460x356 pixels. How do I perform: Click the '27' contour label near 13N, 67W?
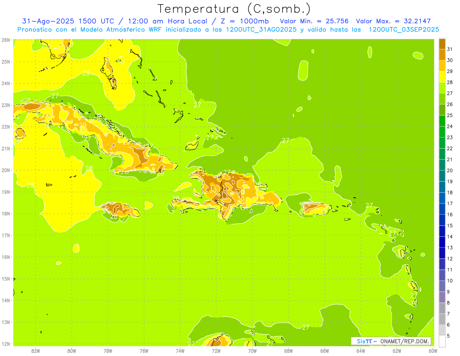tap(306, 327)
